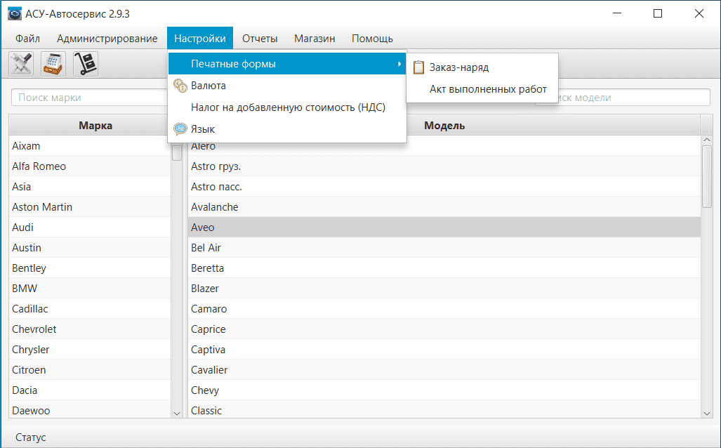The image size is (721, 448).
Task: Choose Налог на добавленную стоимость (НДС)
Action: [288, 107]
